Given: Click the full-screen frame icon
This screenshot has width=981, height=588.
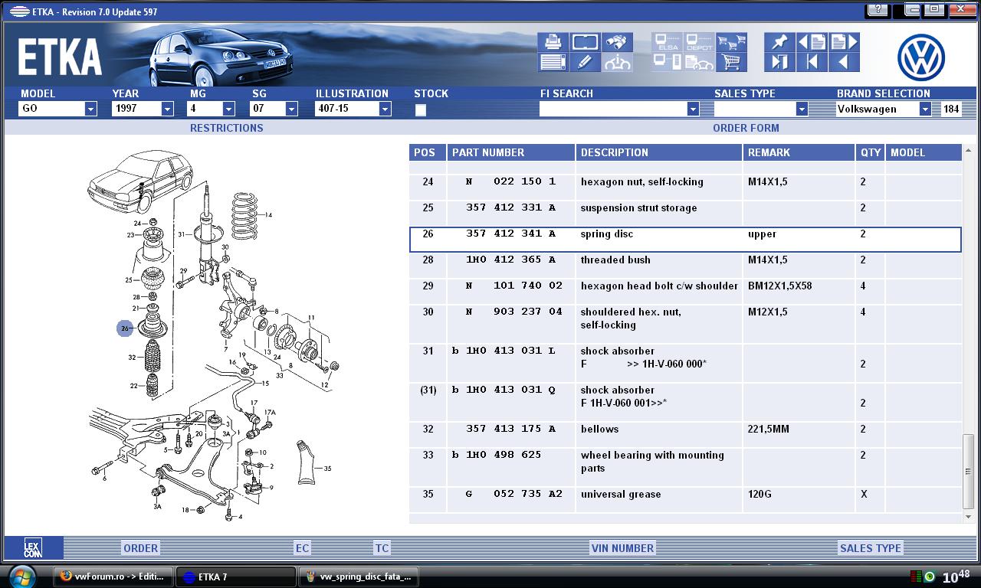Looking at the screenshot, I should click(585, 42).
